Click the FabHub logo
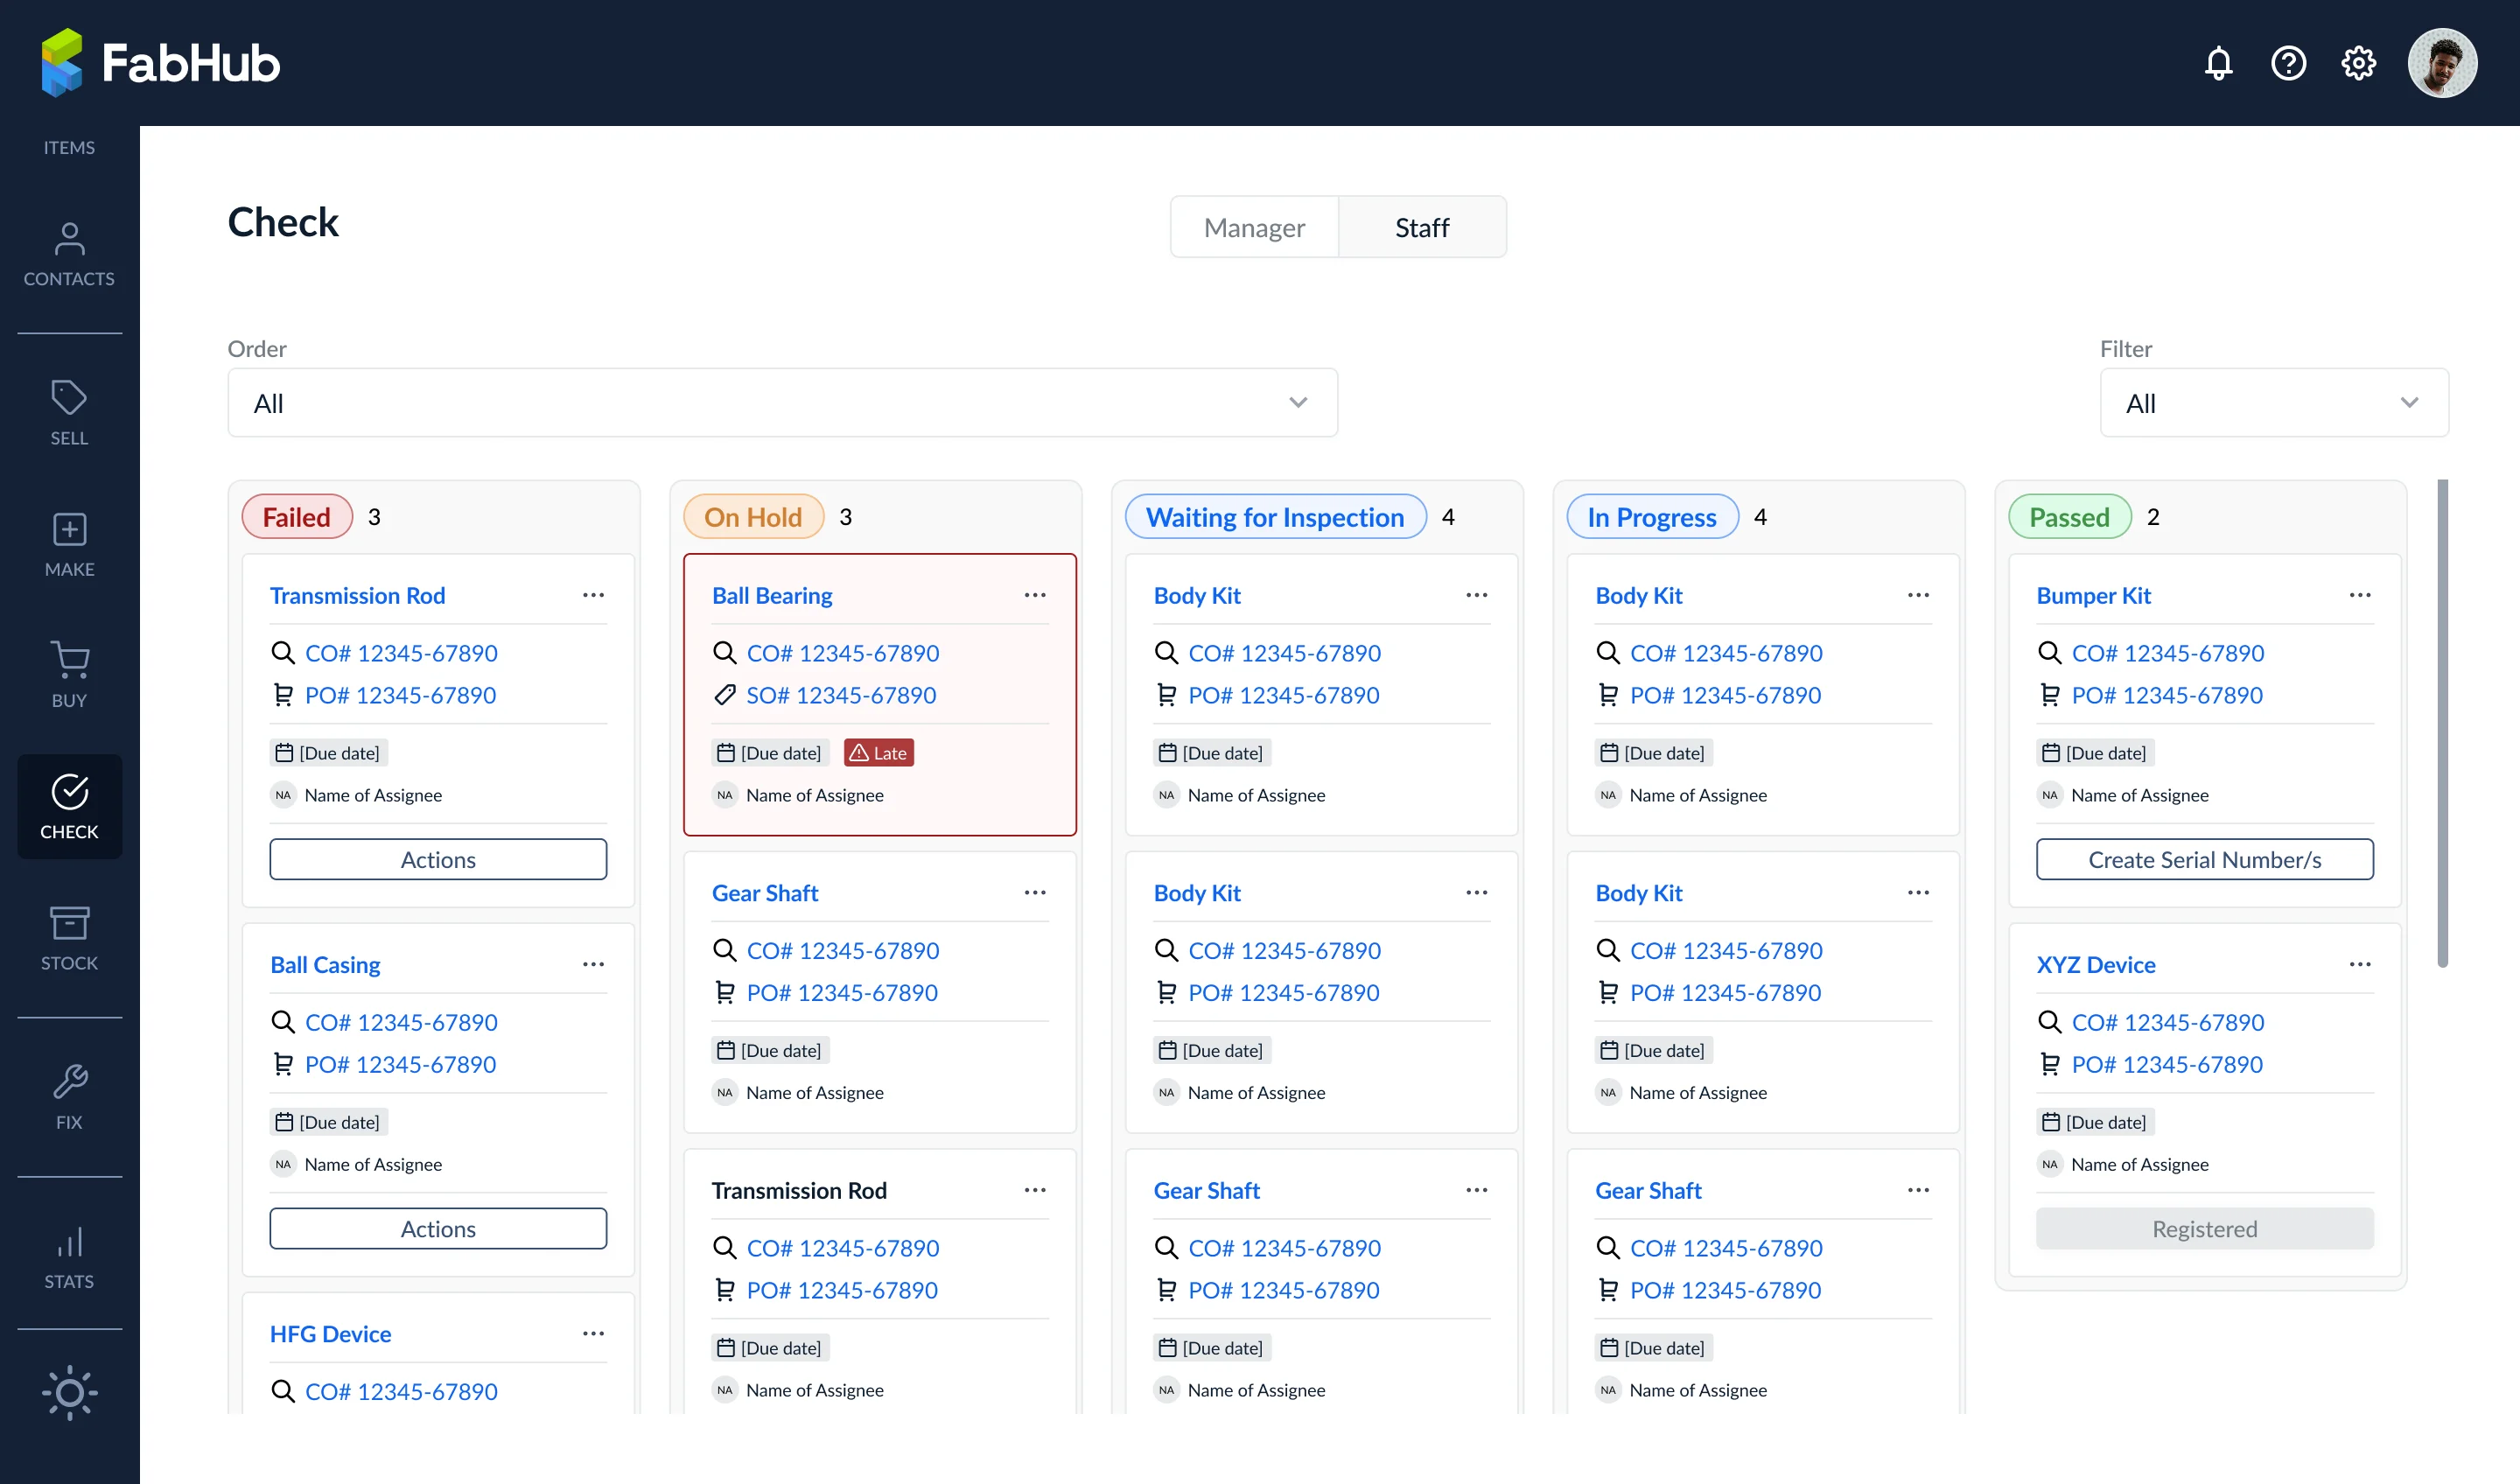The image size is (2520, 1484). coord(160,63)
